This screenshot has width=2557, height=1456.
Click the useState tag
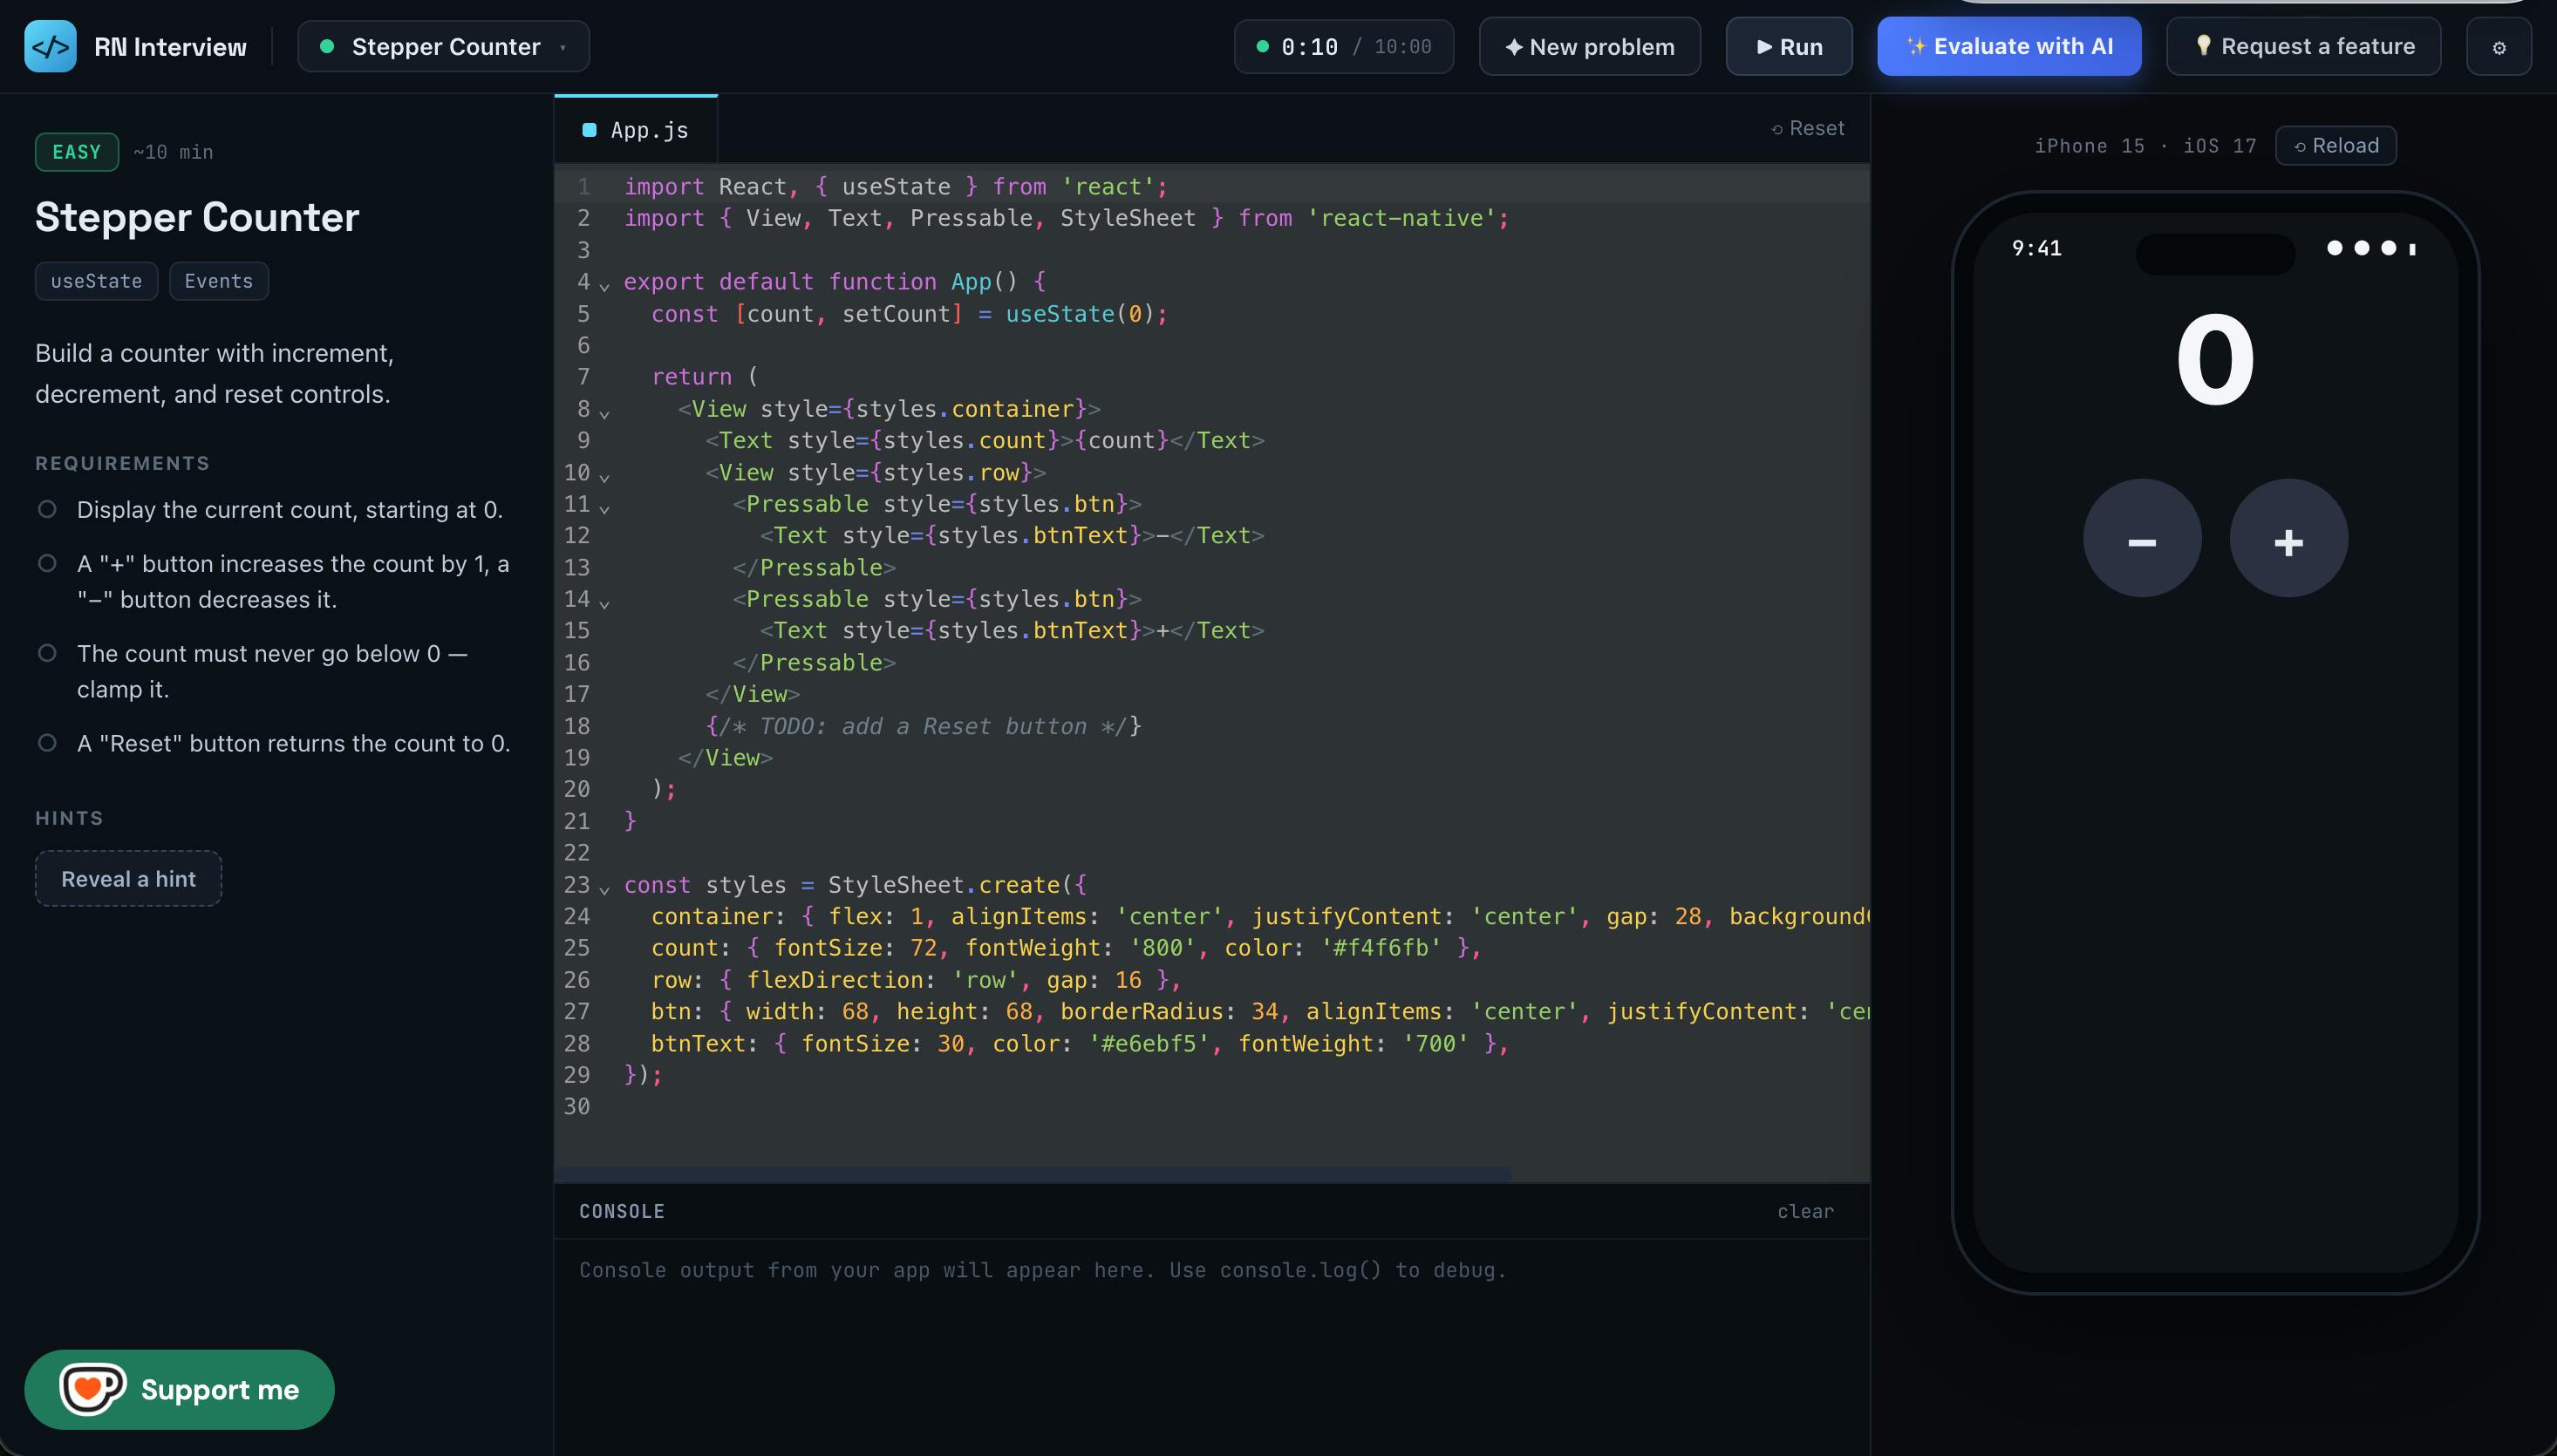pyautogui.click(x=96, y=281)
